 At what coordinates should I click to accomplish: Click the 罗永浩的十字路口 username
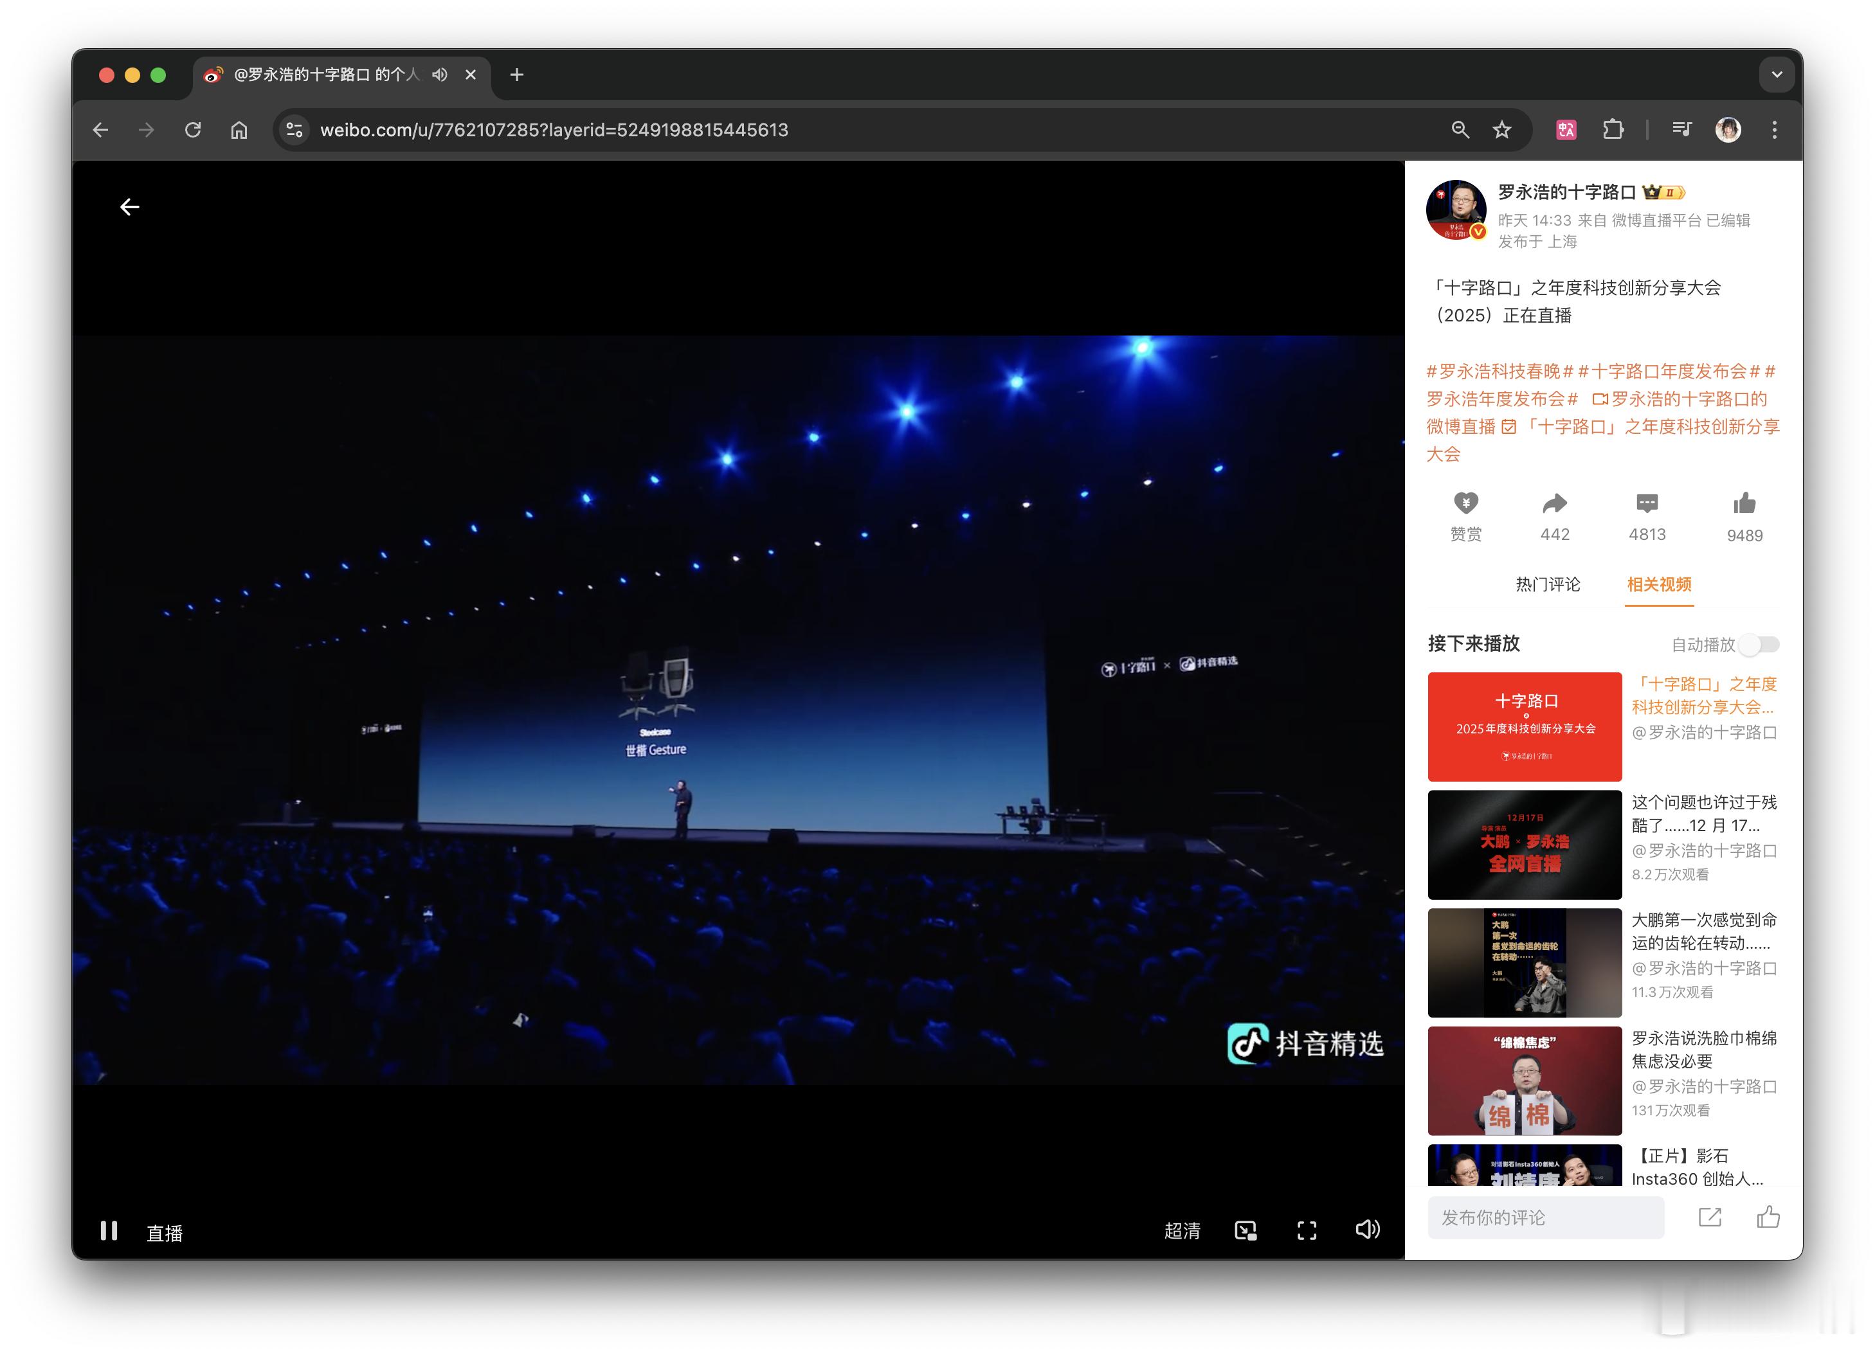tap(1566, 192)
